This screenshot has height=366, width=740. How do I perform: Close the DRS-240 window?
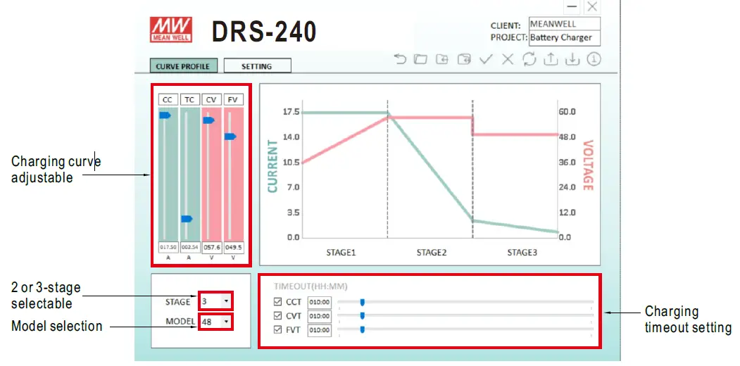tap(592, 6)
